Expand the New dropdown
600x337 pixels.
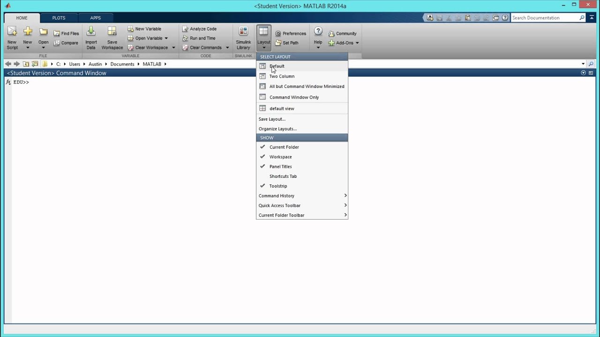28,47
